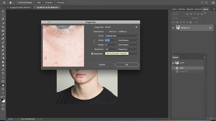Open the History panel menu
This screenshot has width=216, height=121.
click(205, 57)
